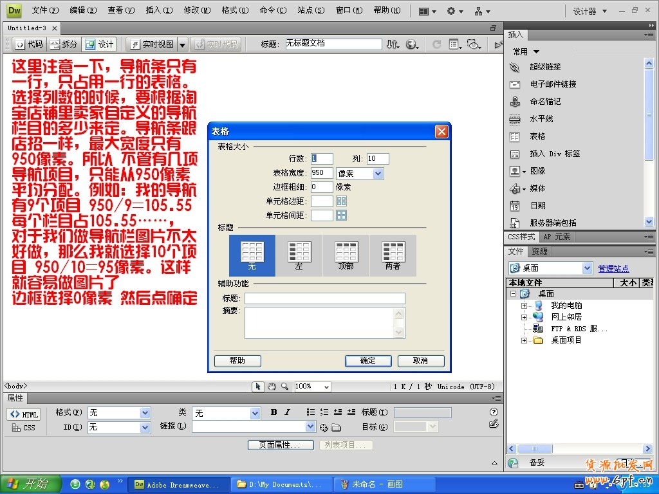Choose the 'Top' header layout option
This screenshot has height=494, width=659.
click(x=346, y=255)
